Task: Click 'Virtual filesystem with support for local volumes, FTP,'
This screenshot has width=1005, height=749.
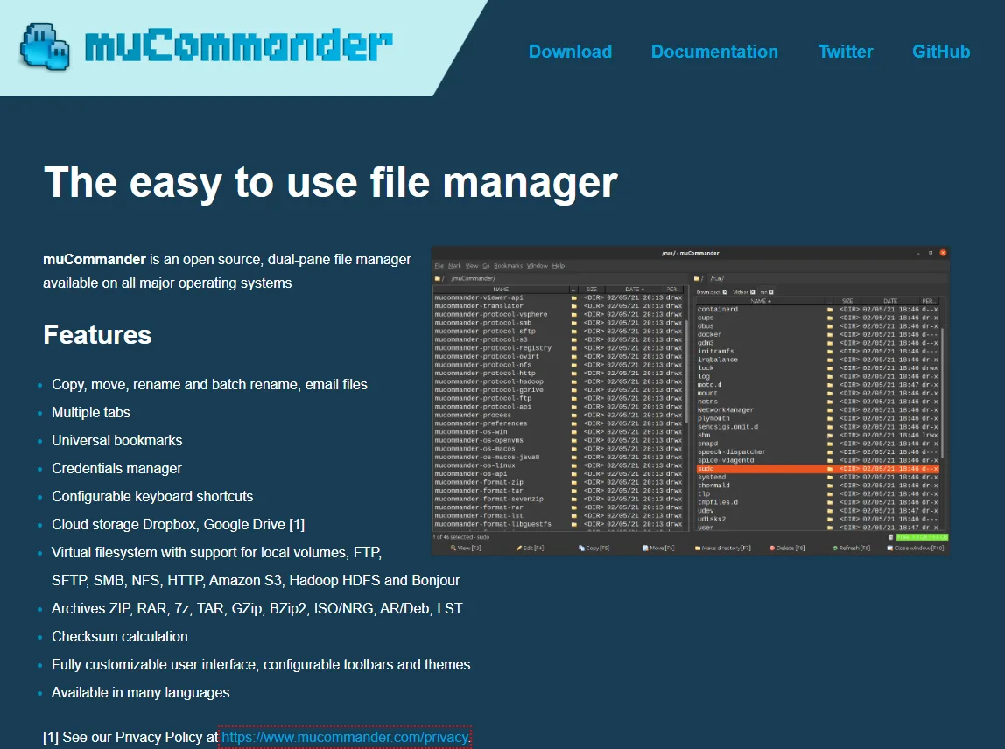Action: pos(216,552)
